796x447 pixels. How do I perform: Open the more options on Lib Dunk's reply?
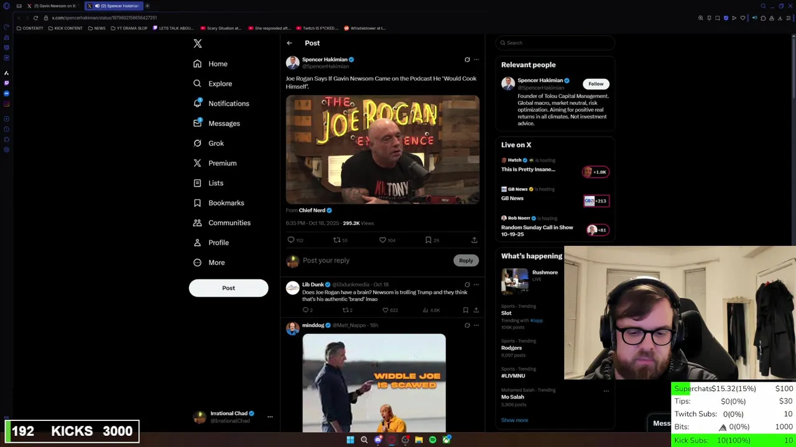(x=476, y=285)
